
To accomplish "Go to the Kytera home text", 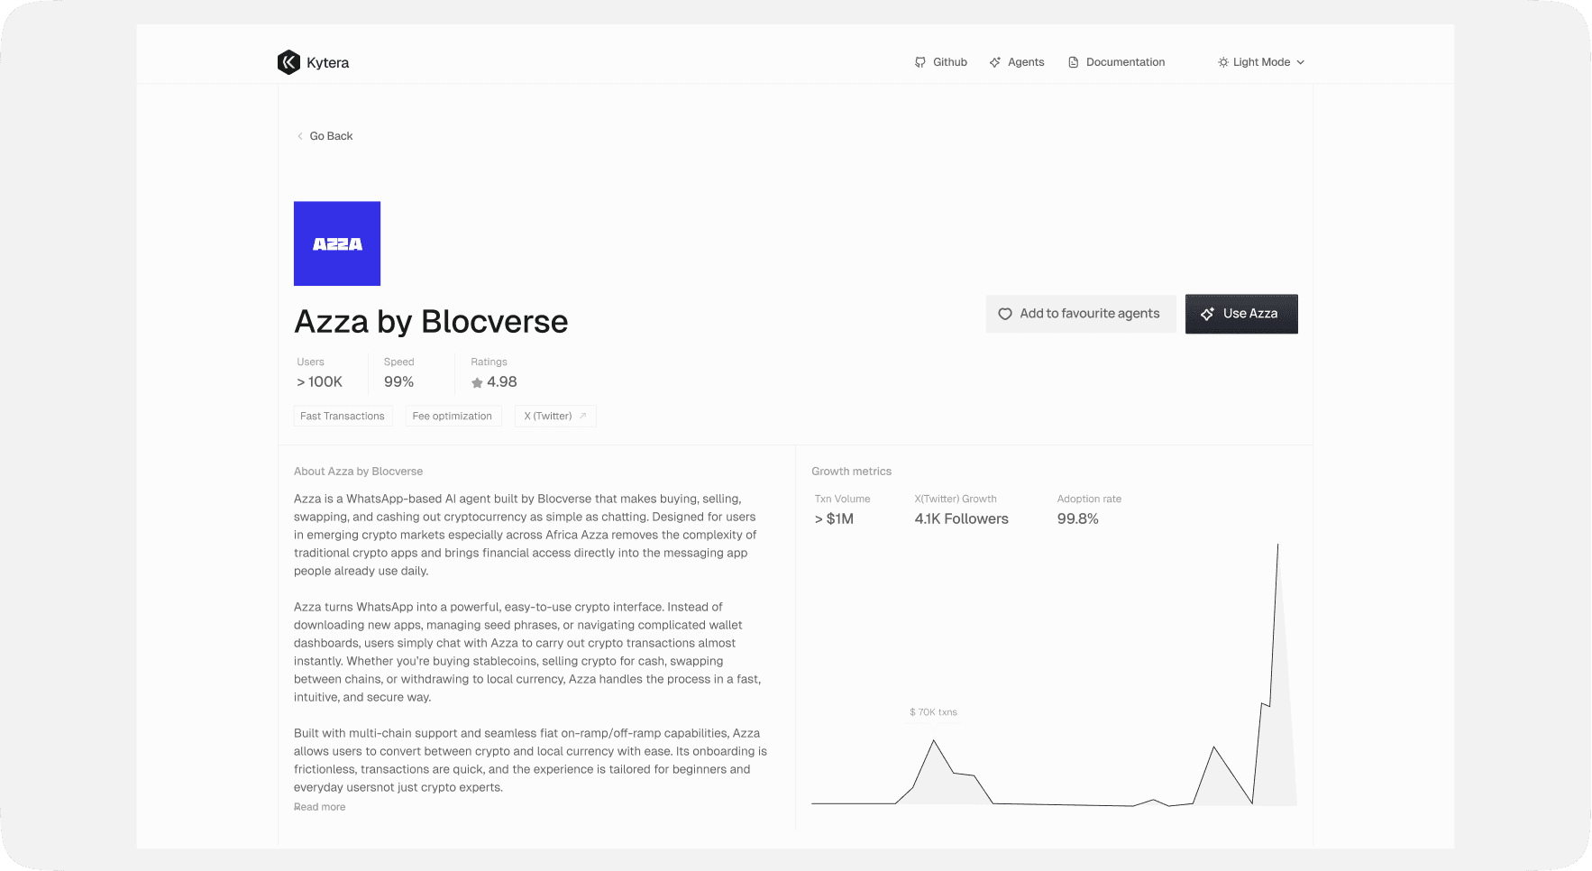I will coord(327,62).
